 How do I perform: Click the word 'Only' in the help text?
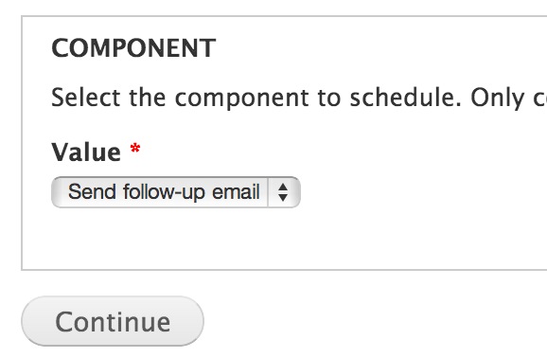[498, 98]
